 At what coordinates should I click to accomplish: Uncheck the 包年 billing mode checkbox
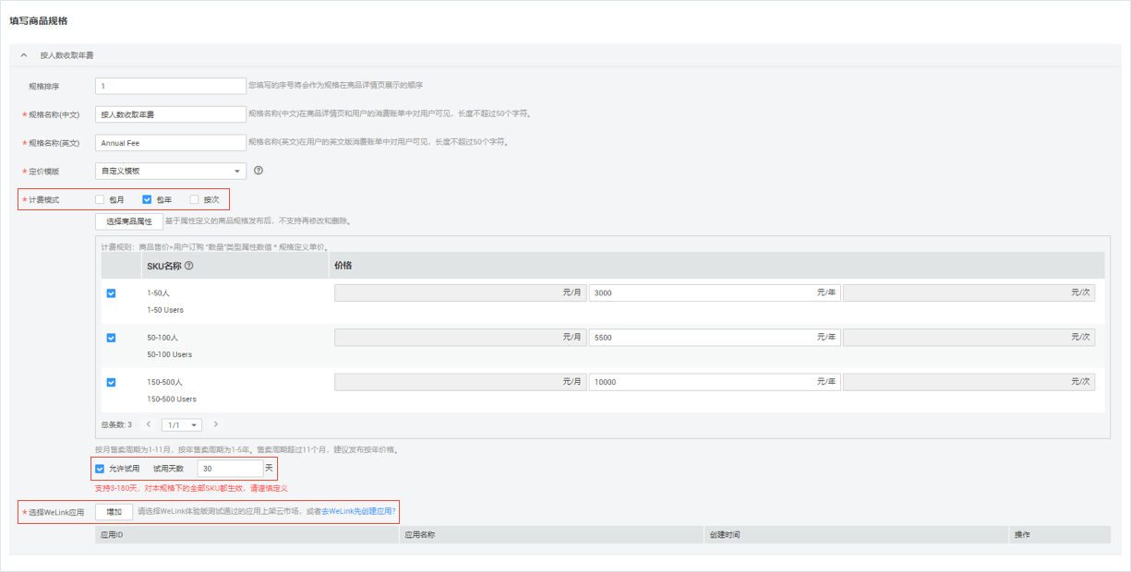click(x=147, y=199)
